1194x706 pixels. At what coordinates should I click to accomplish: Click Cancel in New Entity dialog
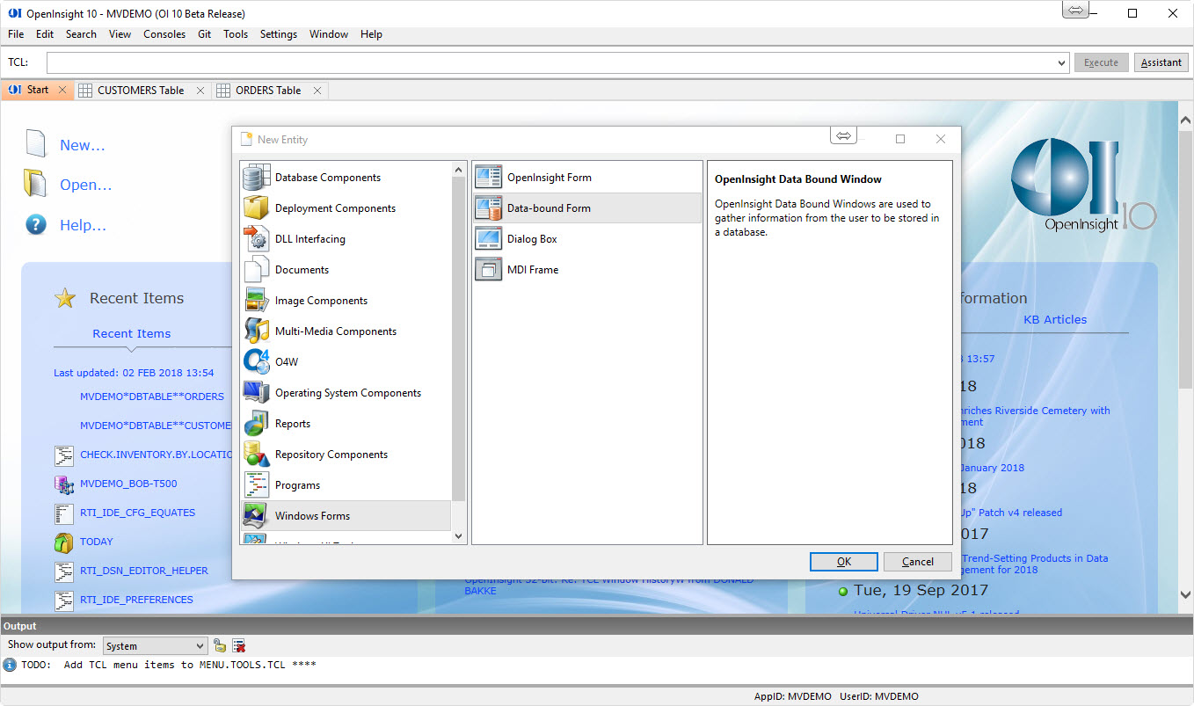coord(918,562)
